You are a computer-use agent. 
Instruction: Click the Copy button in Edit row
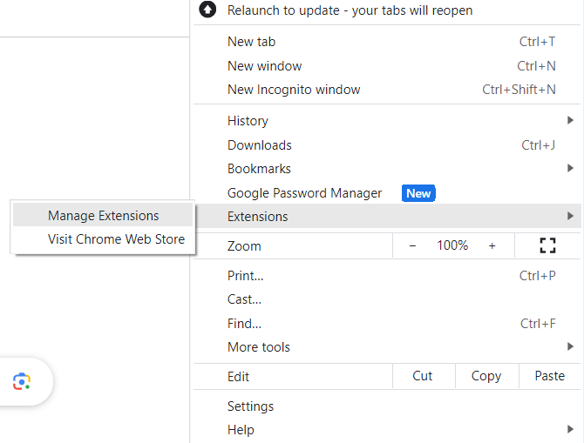486,376
